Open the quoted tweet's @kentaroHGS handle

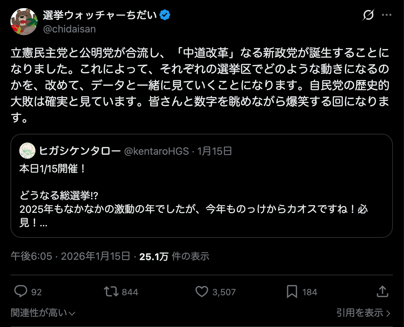pos(156,151)
